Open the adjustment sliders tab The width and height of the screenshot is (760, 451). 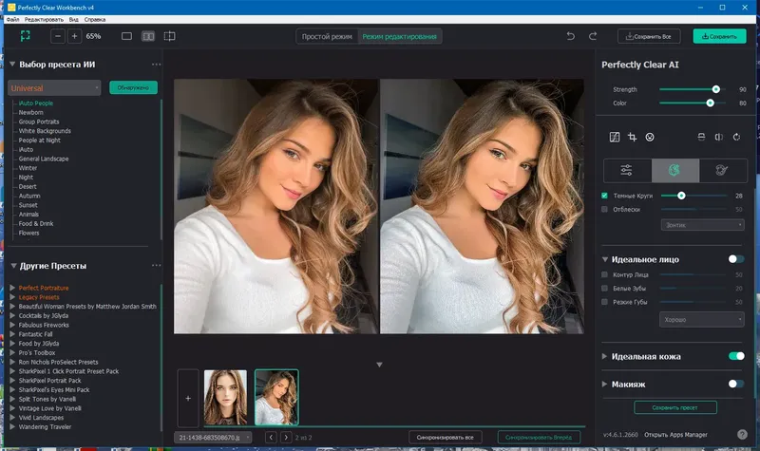pos(627,170)
